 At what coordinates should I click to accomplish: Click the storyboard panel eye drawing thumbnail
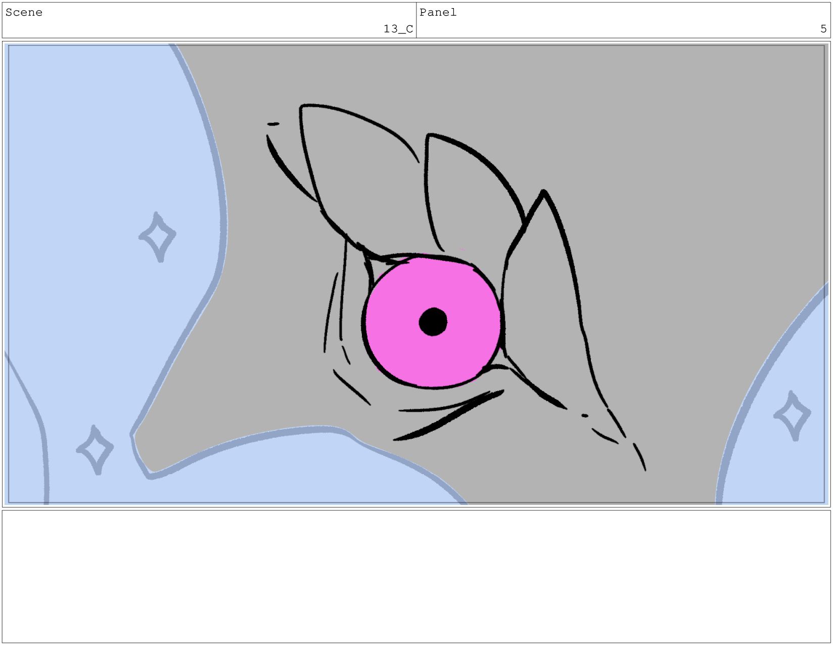tap(416, 274)
